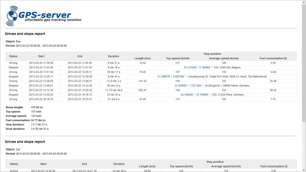The height and width of the screenshot is (172, 306).
Task: Click the GPS-server globe logo
Action: coord(12,16)
